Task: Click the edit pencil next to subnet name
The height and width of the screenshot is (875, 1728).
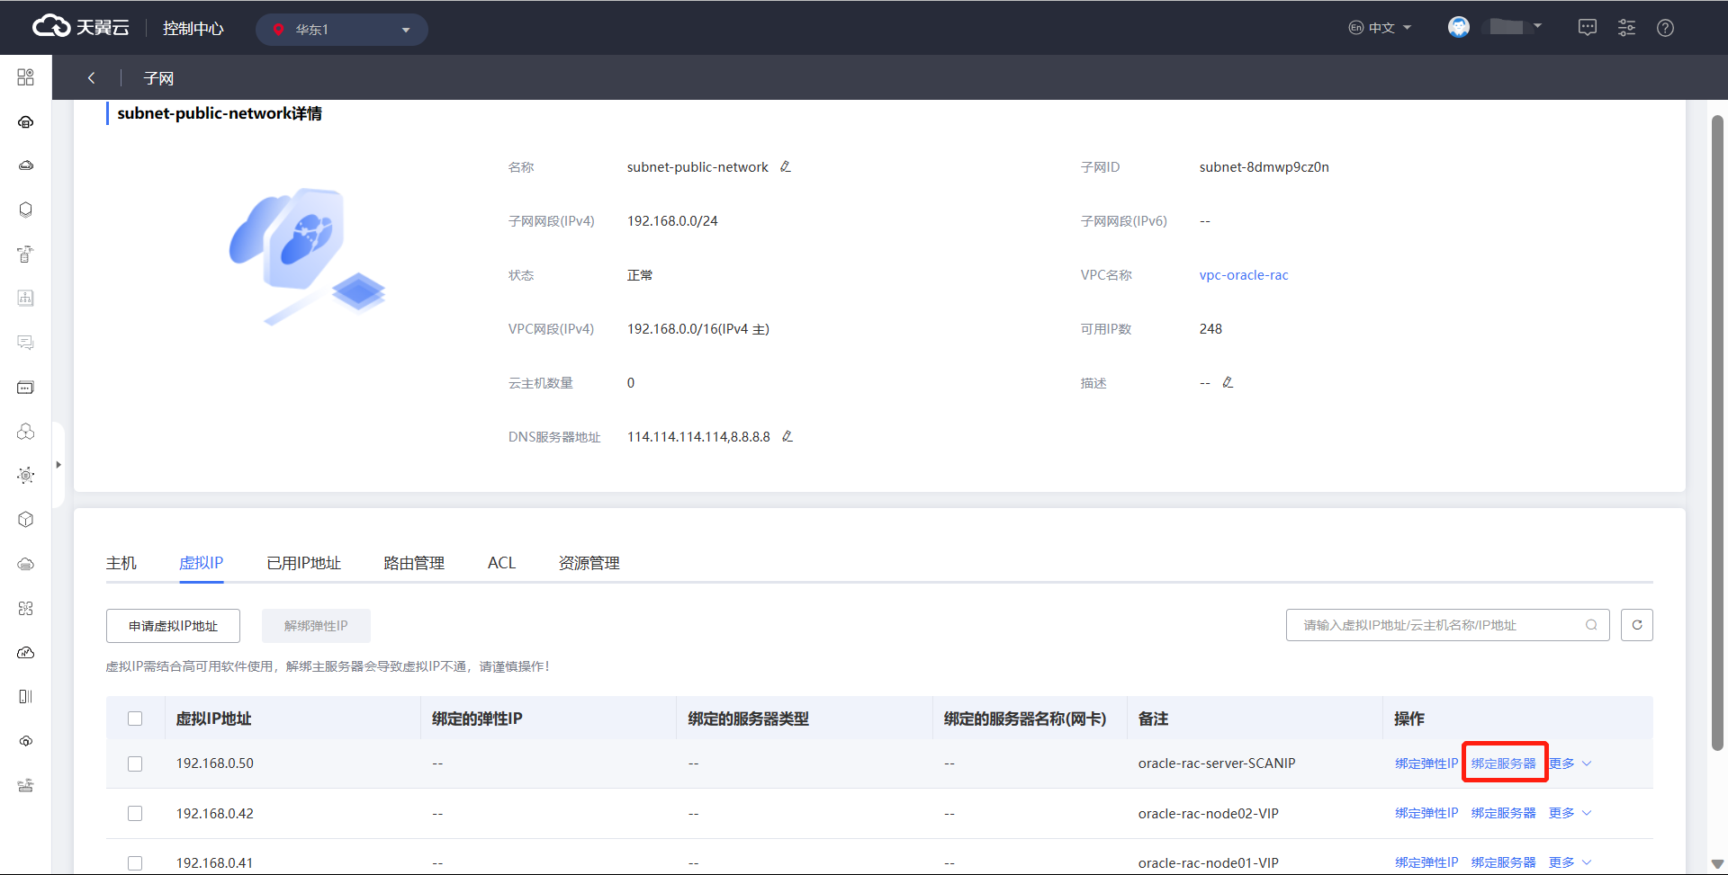Action: coord(786,167)
